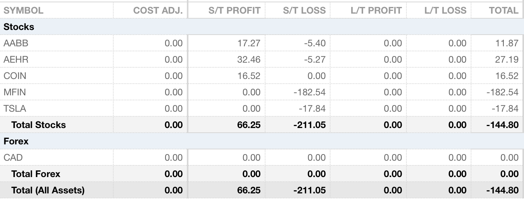The width and height of the screenshot is (524, 200).
Task: Open the AABB symbol row
Action: 16,43
